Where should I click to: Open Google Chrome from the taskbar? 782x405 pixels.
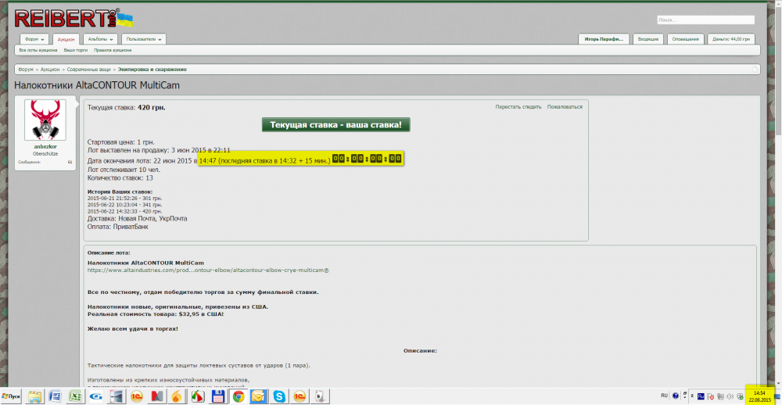point(238,396)
